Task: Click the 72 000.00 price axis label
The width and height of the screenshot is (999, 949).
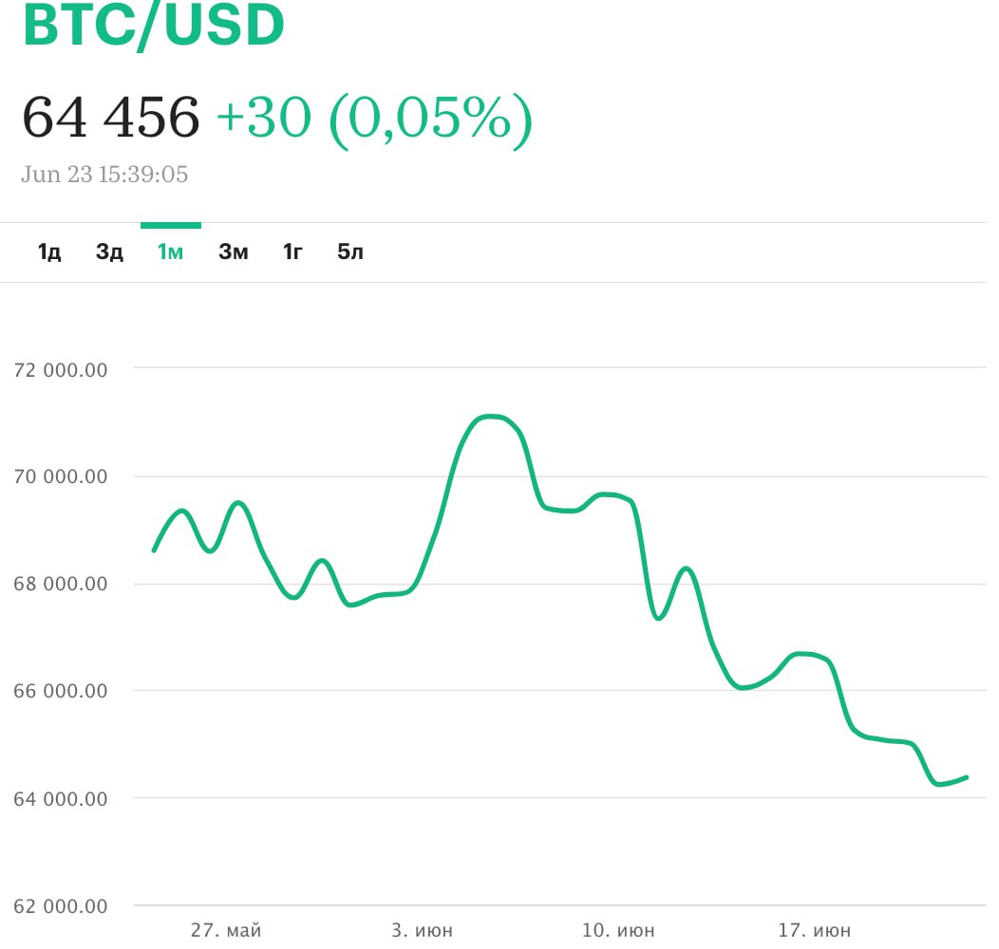Action: (62, 369)
